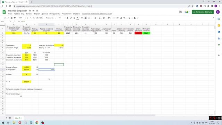The height and width of the screenshot is (125, 222).
Task: Open the text color picker
Action: click(78, 18)
